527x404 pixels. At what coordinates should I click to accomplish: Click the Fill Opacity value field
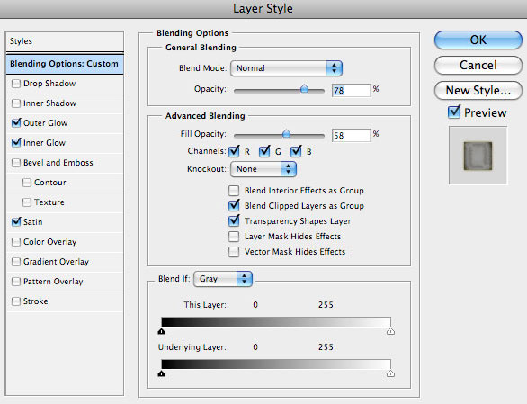[352, 135]
